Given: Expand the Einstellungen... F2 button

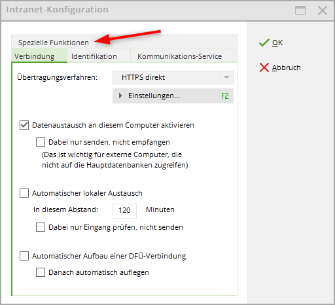Looking at the screenshot, I should 173,96.
